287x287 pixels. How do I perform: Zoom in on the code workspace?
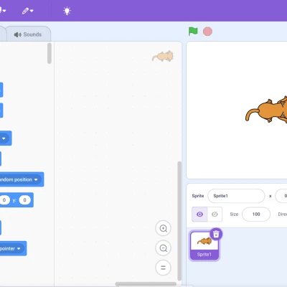163,228
